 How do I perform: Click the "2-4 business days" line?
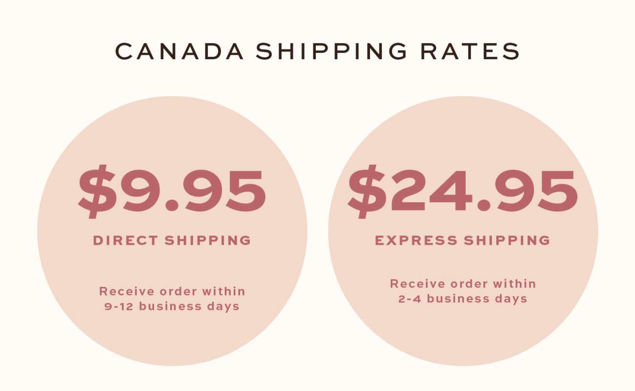point(462,299)
